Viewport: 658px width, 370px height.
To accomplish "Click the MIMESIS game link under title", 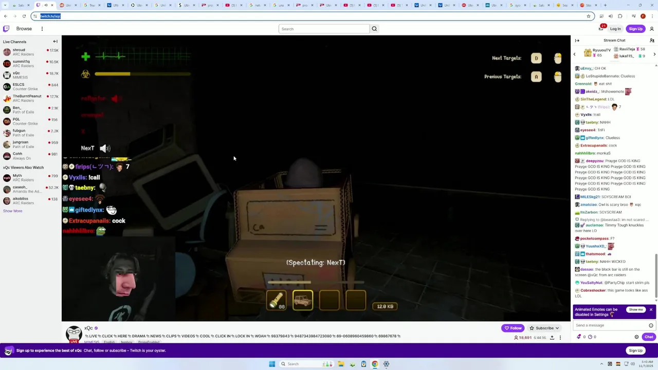I will 92,342.
